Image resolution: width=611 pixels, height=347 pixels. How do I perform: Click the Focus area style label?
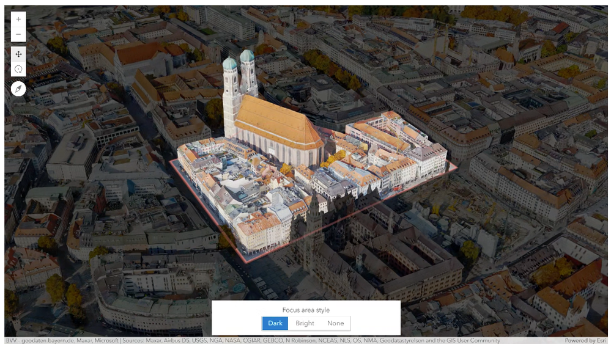[306, 310]
